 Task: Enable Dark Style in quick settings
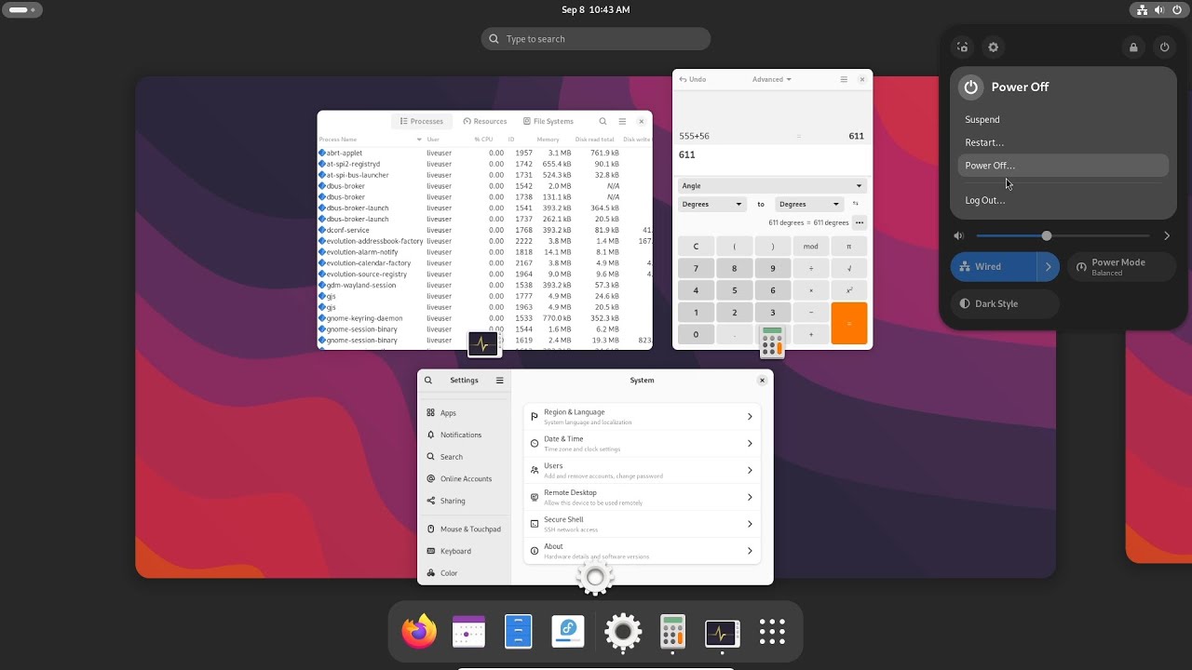[1005, 303]
